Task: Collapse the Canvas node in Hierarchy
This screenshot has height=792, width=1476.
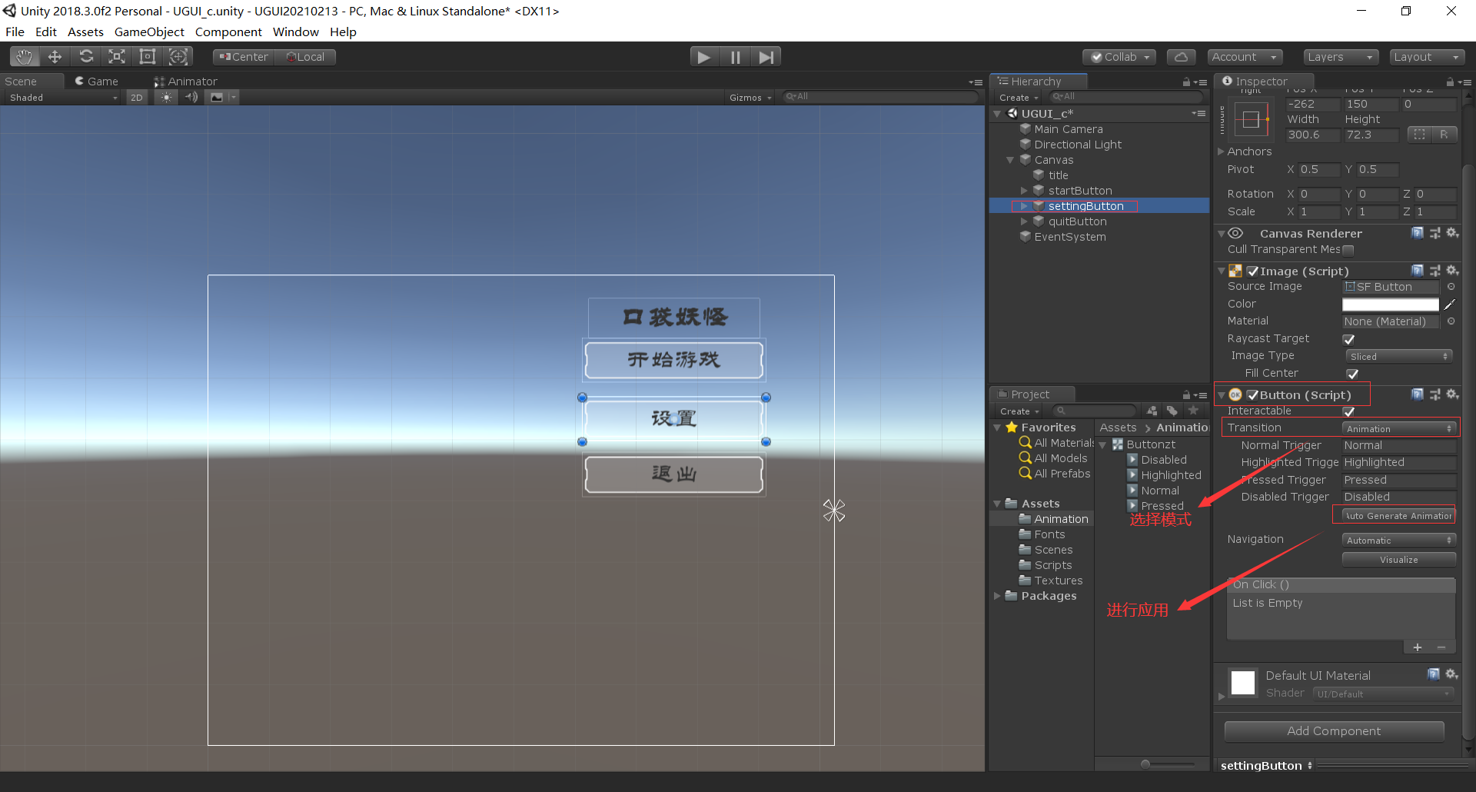Action: (1011, 160)
